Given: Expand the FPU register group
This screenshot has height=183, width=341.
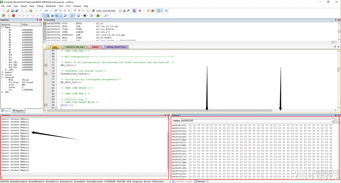Looking at the screenshot, I should click(3, 92).
